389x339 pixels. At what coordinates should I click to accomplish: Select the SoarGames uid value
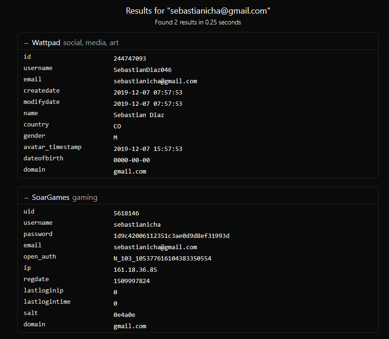click(x=126, y=213)
